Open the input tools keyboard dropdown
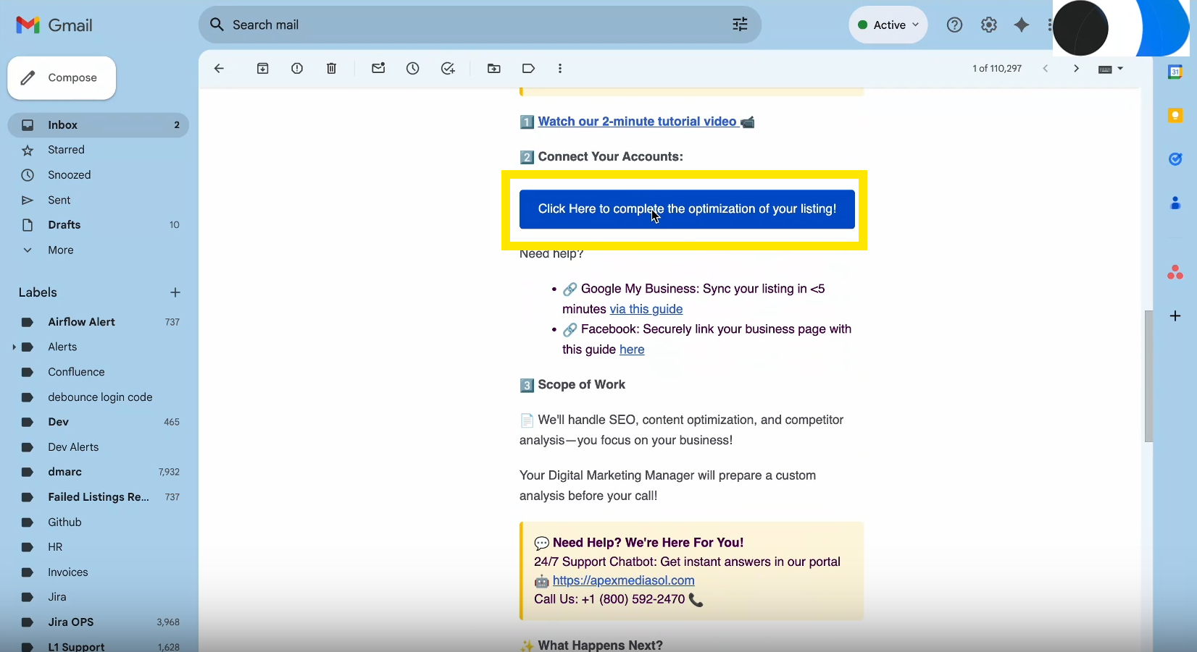1197x652 pixels. [1110, 69]
